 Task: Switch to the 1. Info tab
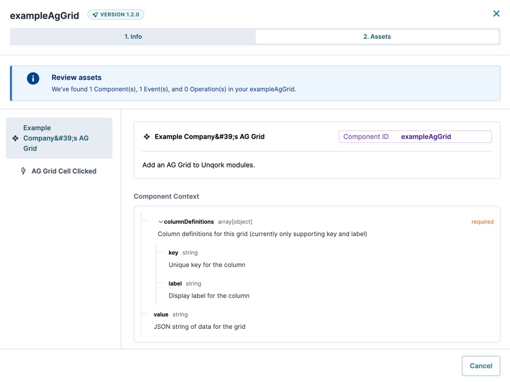coord(133,37)
